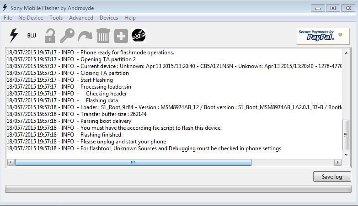The image size is (358, 206).
Task: Maximize the Sony Mobile Flasher window
Action: 333,8
